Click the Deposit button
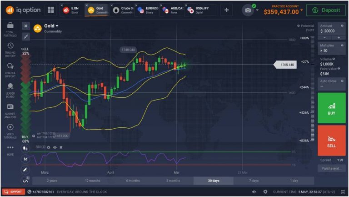 (326, 10)
